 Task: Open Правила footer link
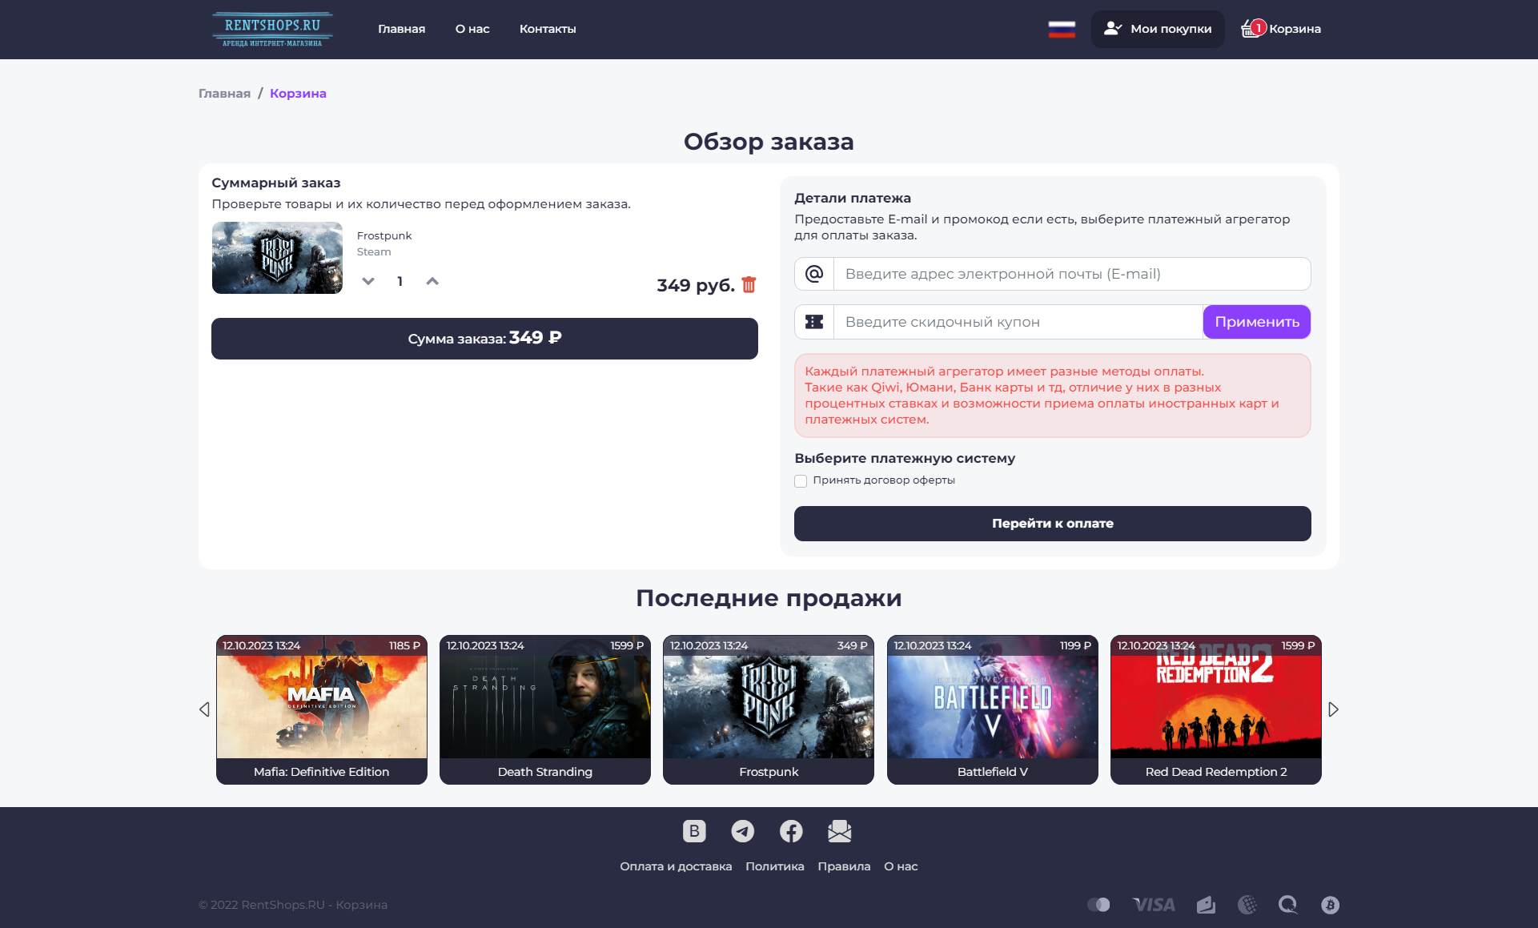point(844,866)
